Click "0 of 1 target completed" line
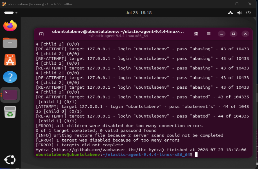 (96, 130)
